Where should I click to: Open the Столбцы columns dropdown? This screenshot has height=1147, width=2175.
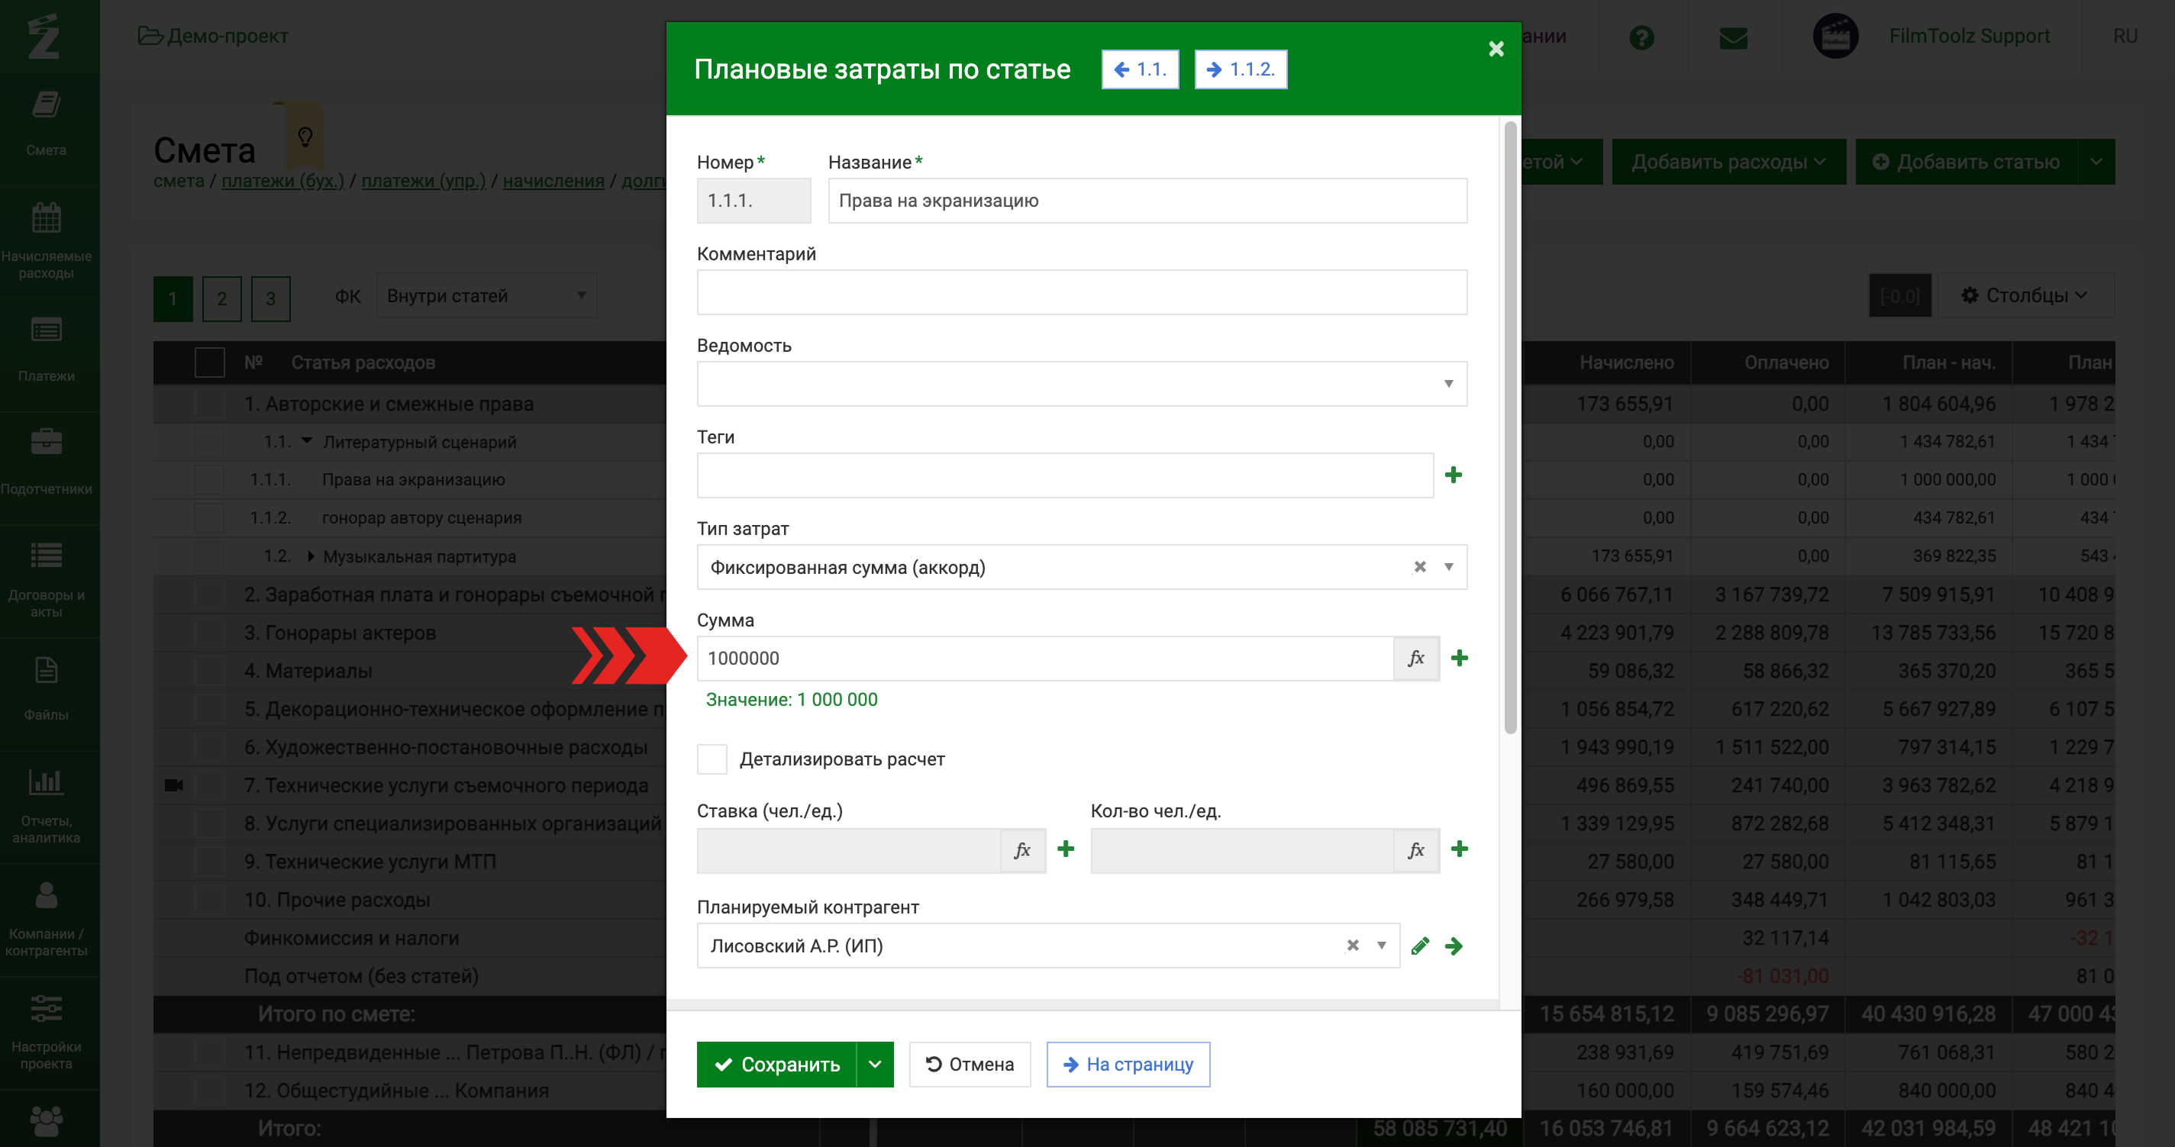(2024, 295)
